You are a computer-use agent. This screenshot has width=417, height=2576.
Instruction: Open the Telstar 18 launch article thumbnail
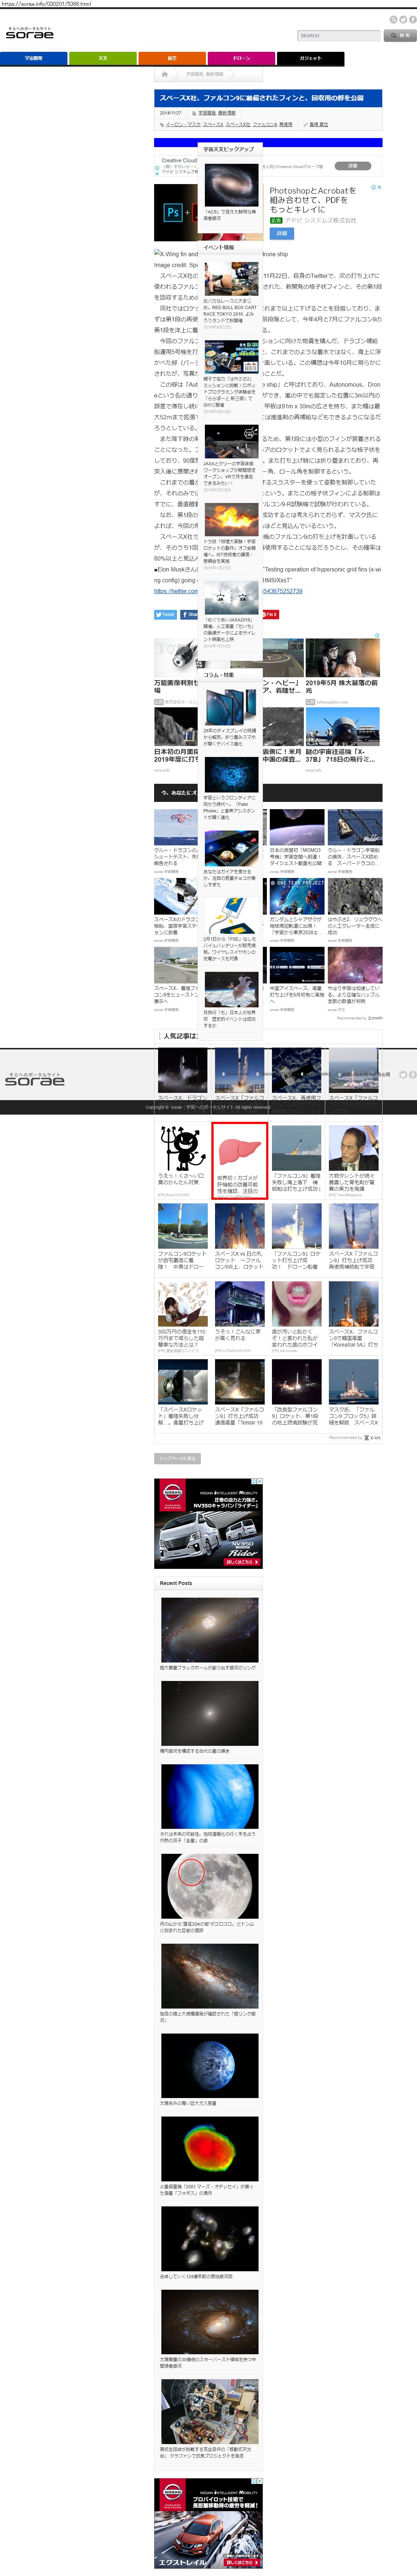point(240,1382)
